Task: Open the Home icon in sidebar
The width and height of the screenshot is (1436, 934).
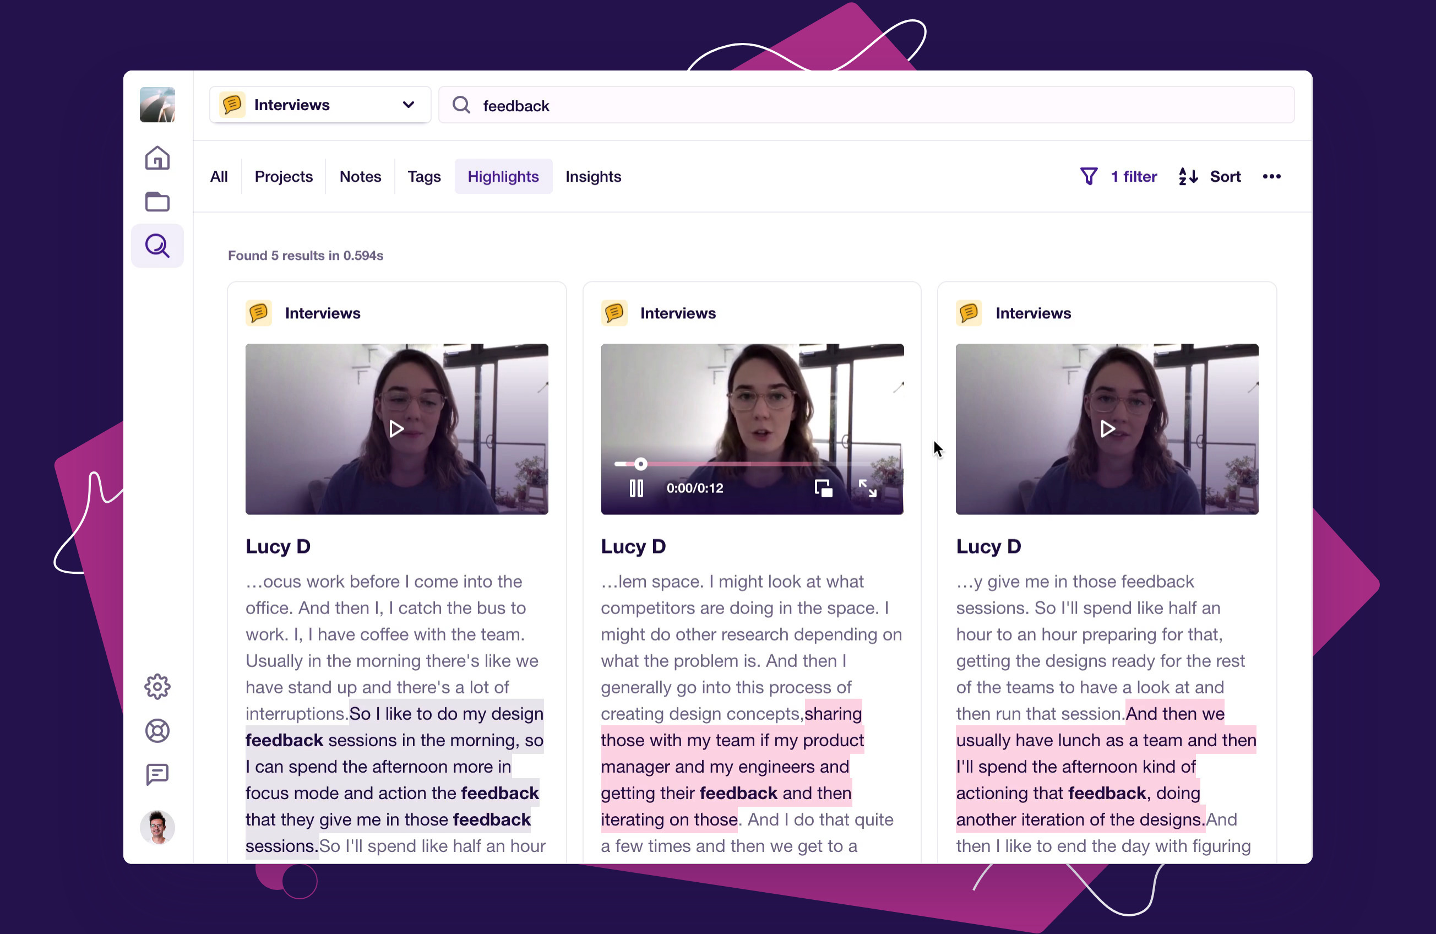Action: click(157, 158)
